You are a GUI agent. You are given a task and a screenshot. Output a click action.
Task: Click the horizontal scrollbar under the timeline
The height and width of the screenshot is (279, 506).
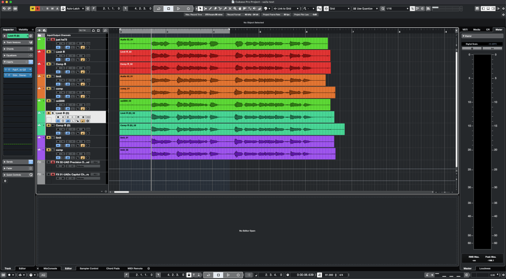tap(122, 191)
